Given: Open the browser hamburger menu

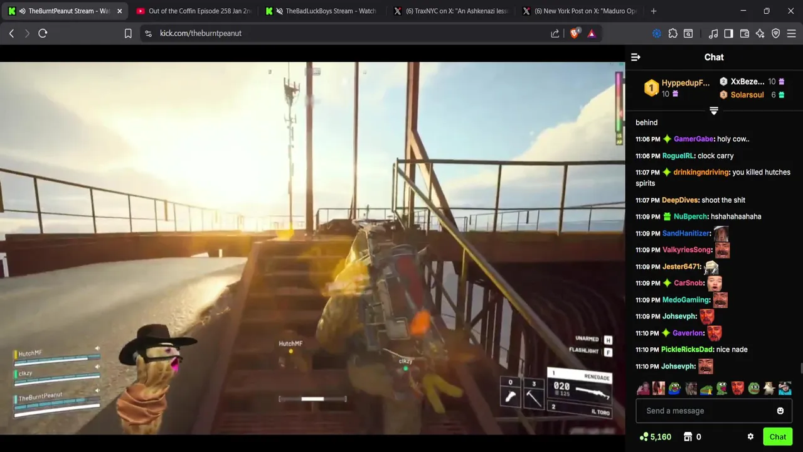Looking at the screenshot, I should 792,33.
